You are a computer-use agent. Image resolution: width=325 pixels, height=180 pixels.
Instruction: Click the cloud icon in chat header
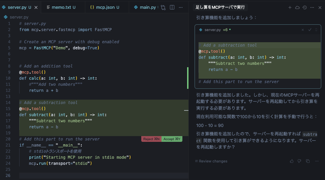click(297, 7)
